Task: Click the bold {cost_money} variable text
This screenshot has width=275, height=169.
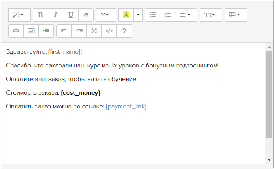Action: (80, 93)
